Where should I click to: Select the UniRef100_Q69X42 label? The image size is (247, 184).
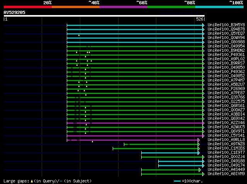pos(226,119)
